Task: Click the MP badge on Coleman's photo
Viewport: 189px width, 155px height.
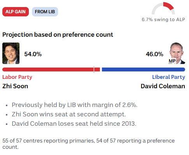Action: point(172,61)
